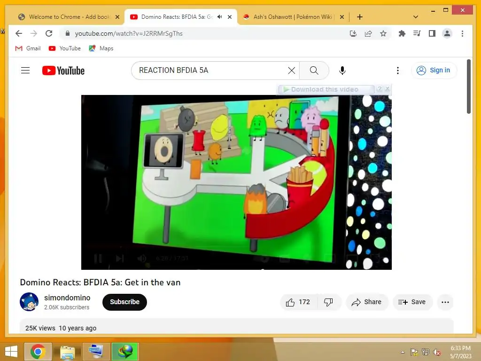Open File Explorer from the taskbar
Screen dimensions: 481x361
coord(68,352)
